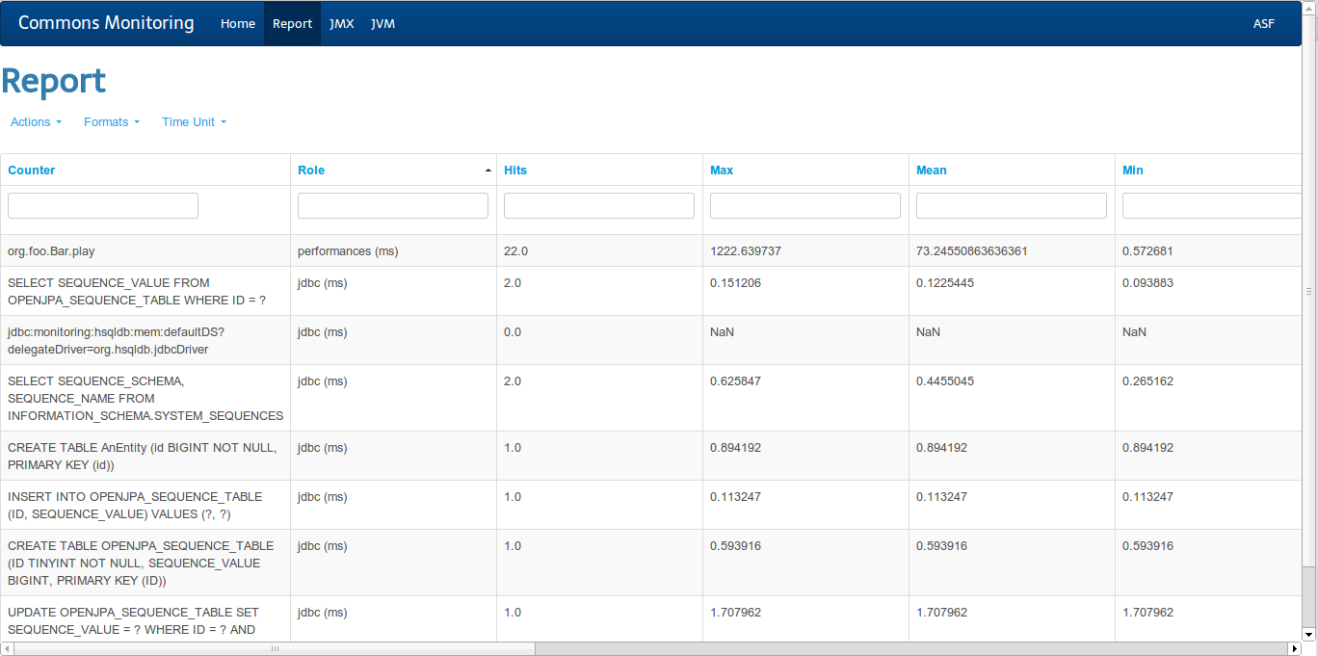The width and height of the screenshot is (1318, 656).
Task: Click the Commons Monitoring brand link
Action: coord(106,22)
